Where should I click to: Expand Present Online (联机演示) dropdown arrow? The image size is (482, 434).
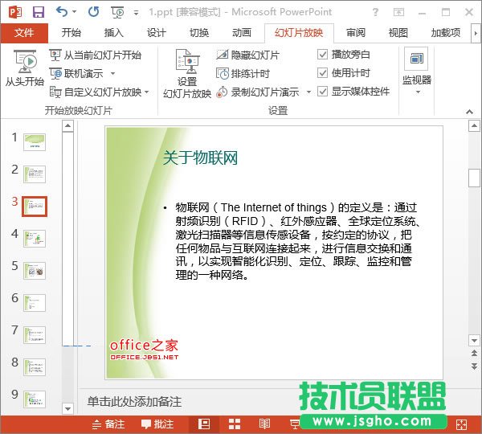112,73
